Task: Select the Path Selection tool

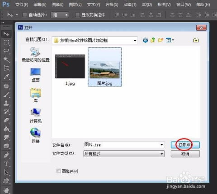Action: 6,172
